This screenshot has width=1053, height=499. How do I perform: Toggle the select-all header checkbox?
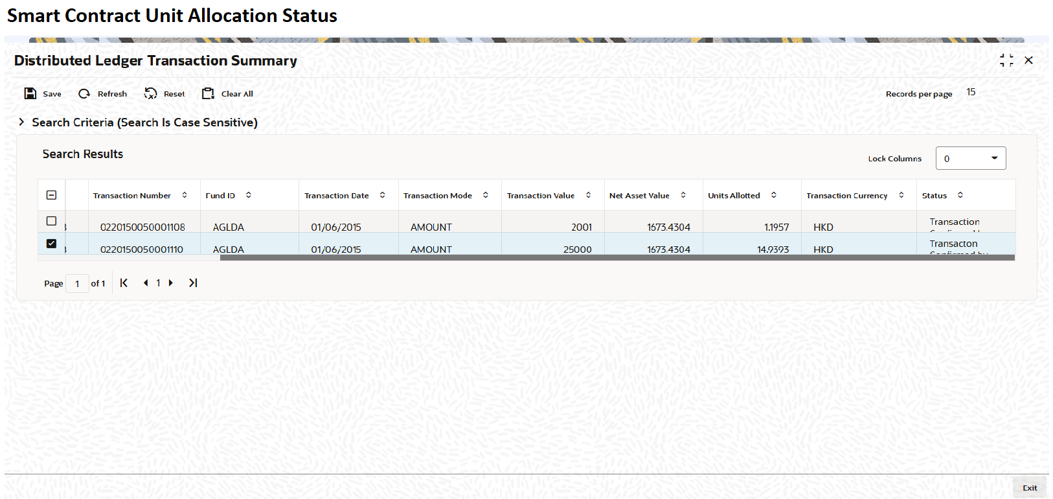point(52,195)
